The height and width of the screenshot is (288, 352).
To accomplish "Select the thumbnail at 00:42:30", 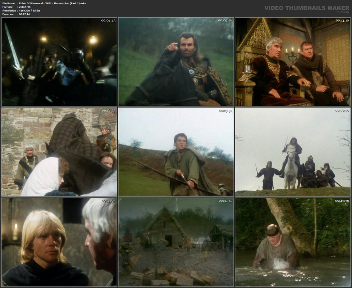I will pos(293,242).
